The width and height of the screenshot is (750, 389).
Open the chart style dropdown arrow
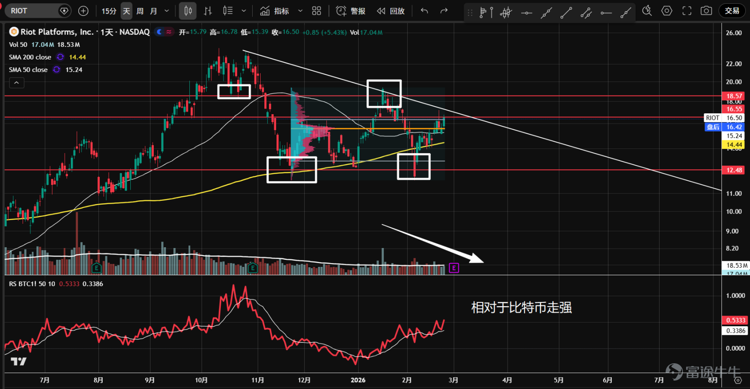(244, 11)
